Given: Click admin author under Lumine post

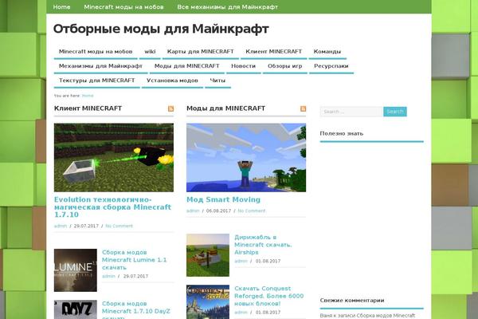Looking at the screenshot, I should coord(108,276).
